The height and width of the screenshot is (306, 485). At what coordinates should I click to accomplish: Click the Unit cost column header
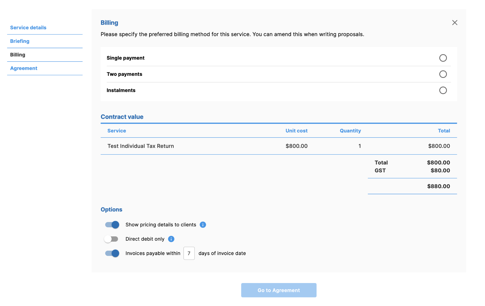tap(296, 131)
